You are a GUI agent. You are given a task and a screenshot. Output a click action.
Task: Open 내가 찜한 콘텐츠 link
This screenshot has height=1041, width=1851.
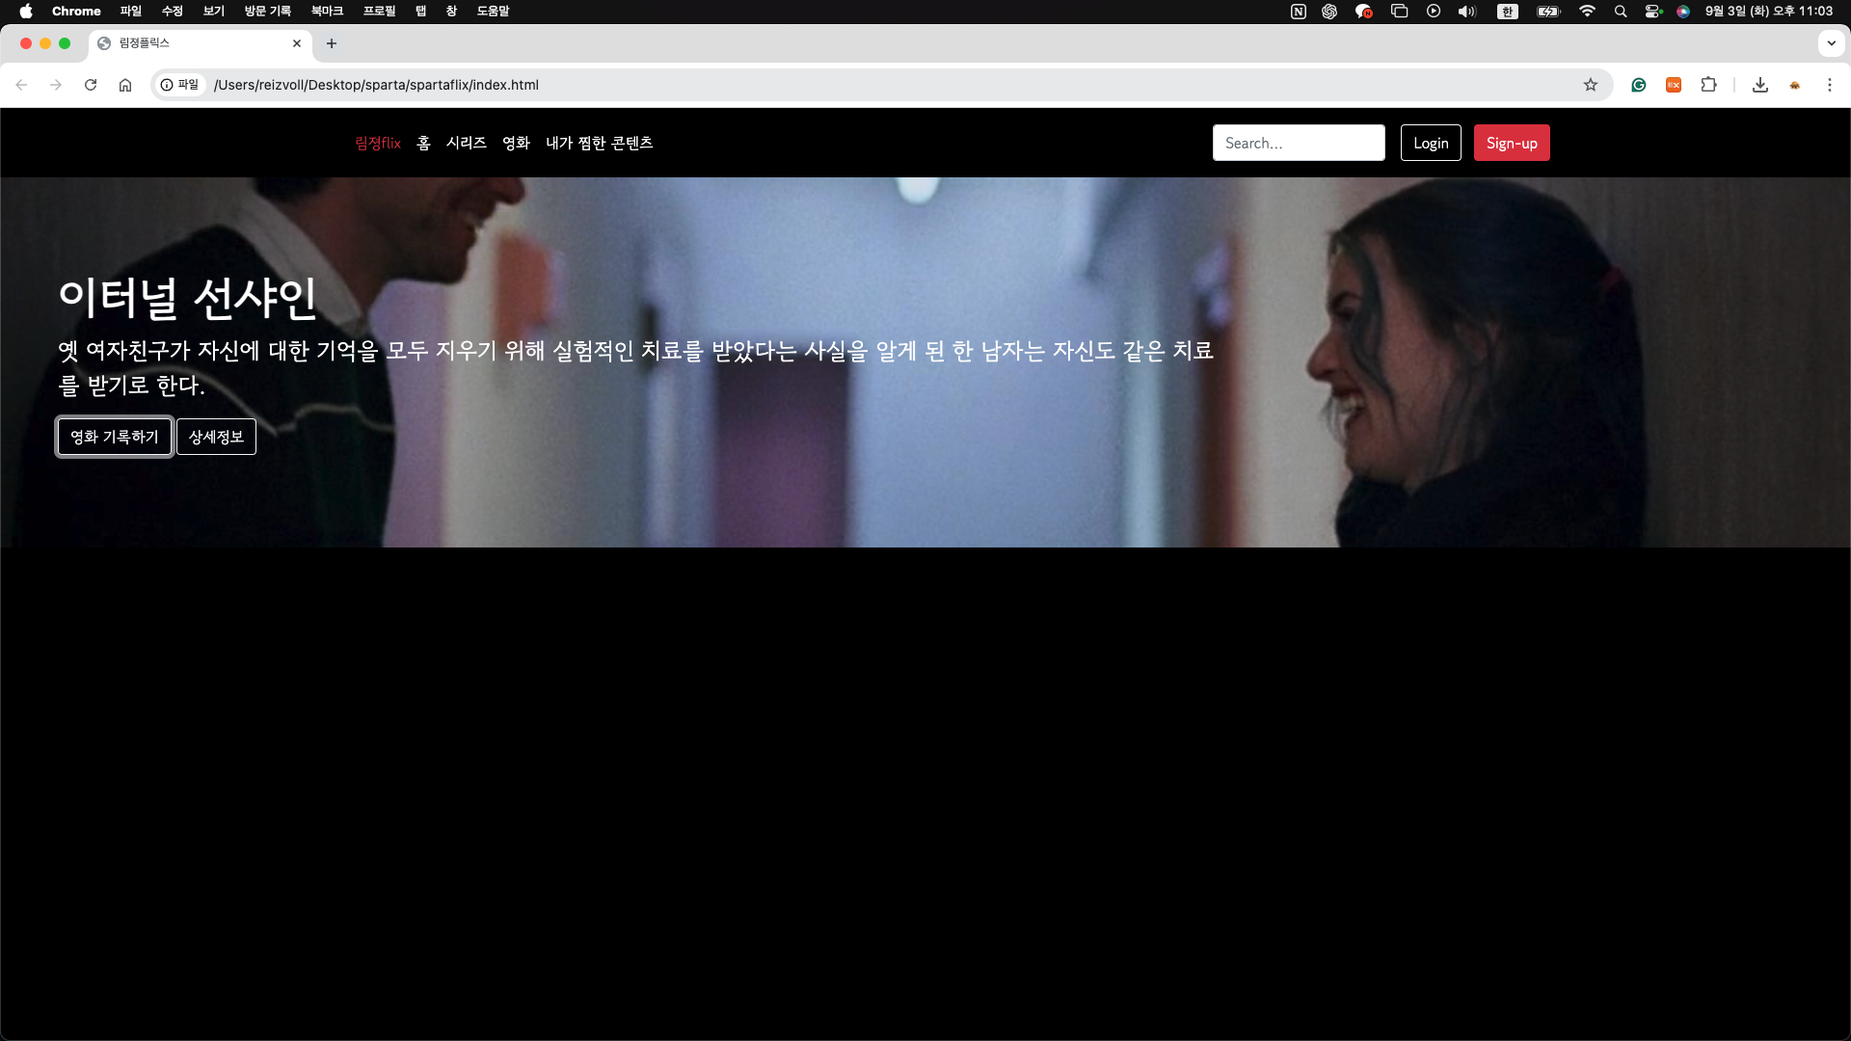[599, 143]
